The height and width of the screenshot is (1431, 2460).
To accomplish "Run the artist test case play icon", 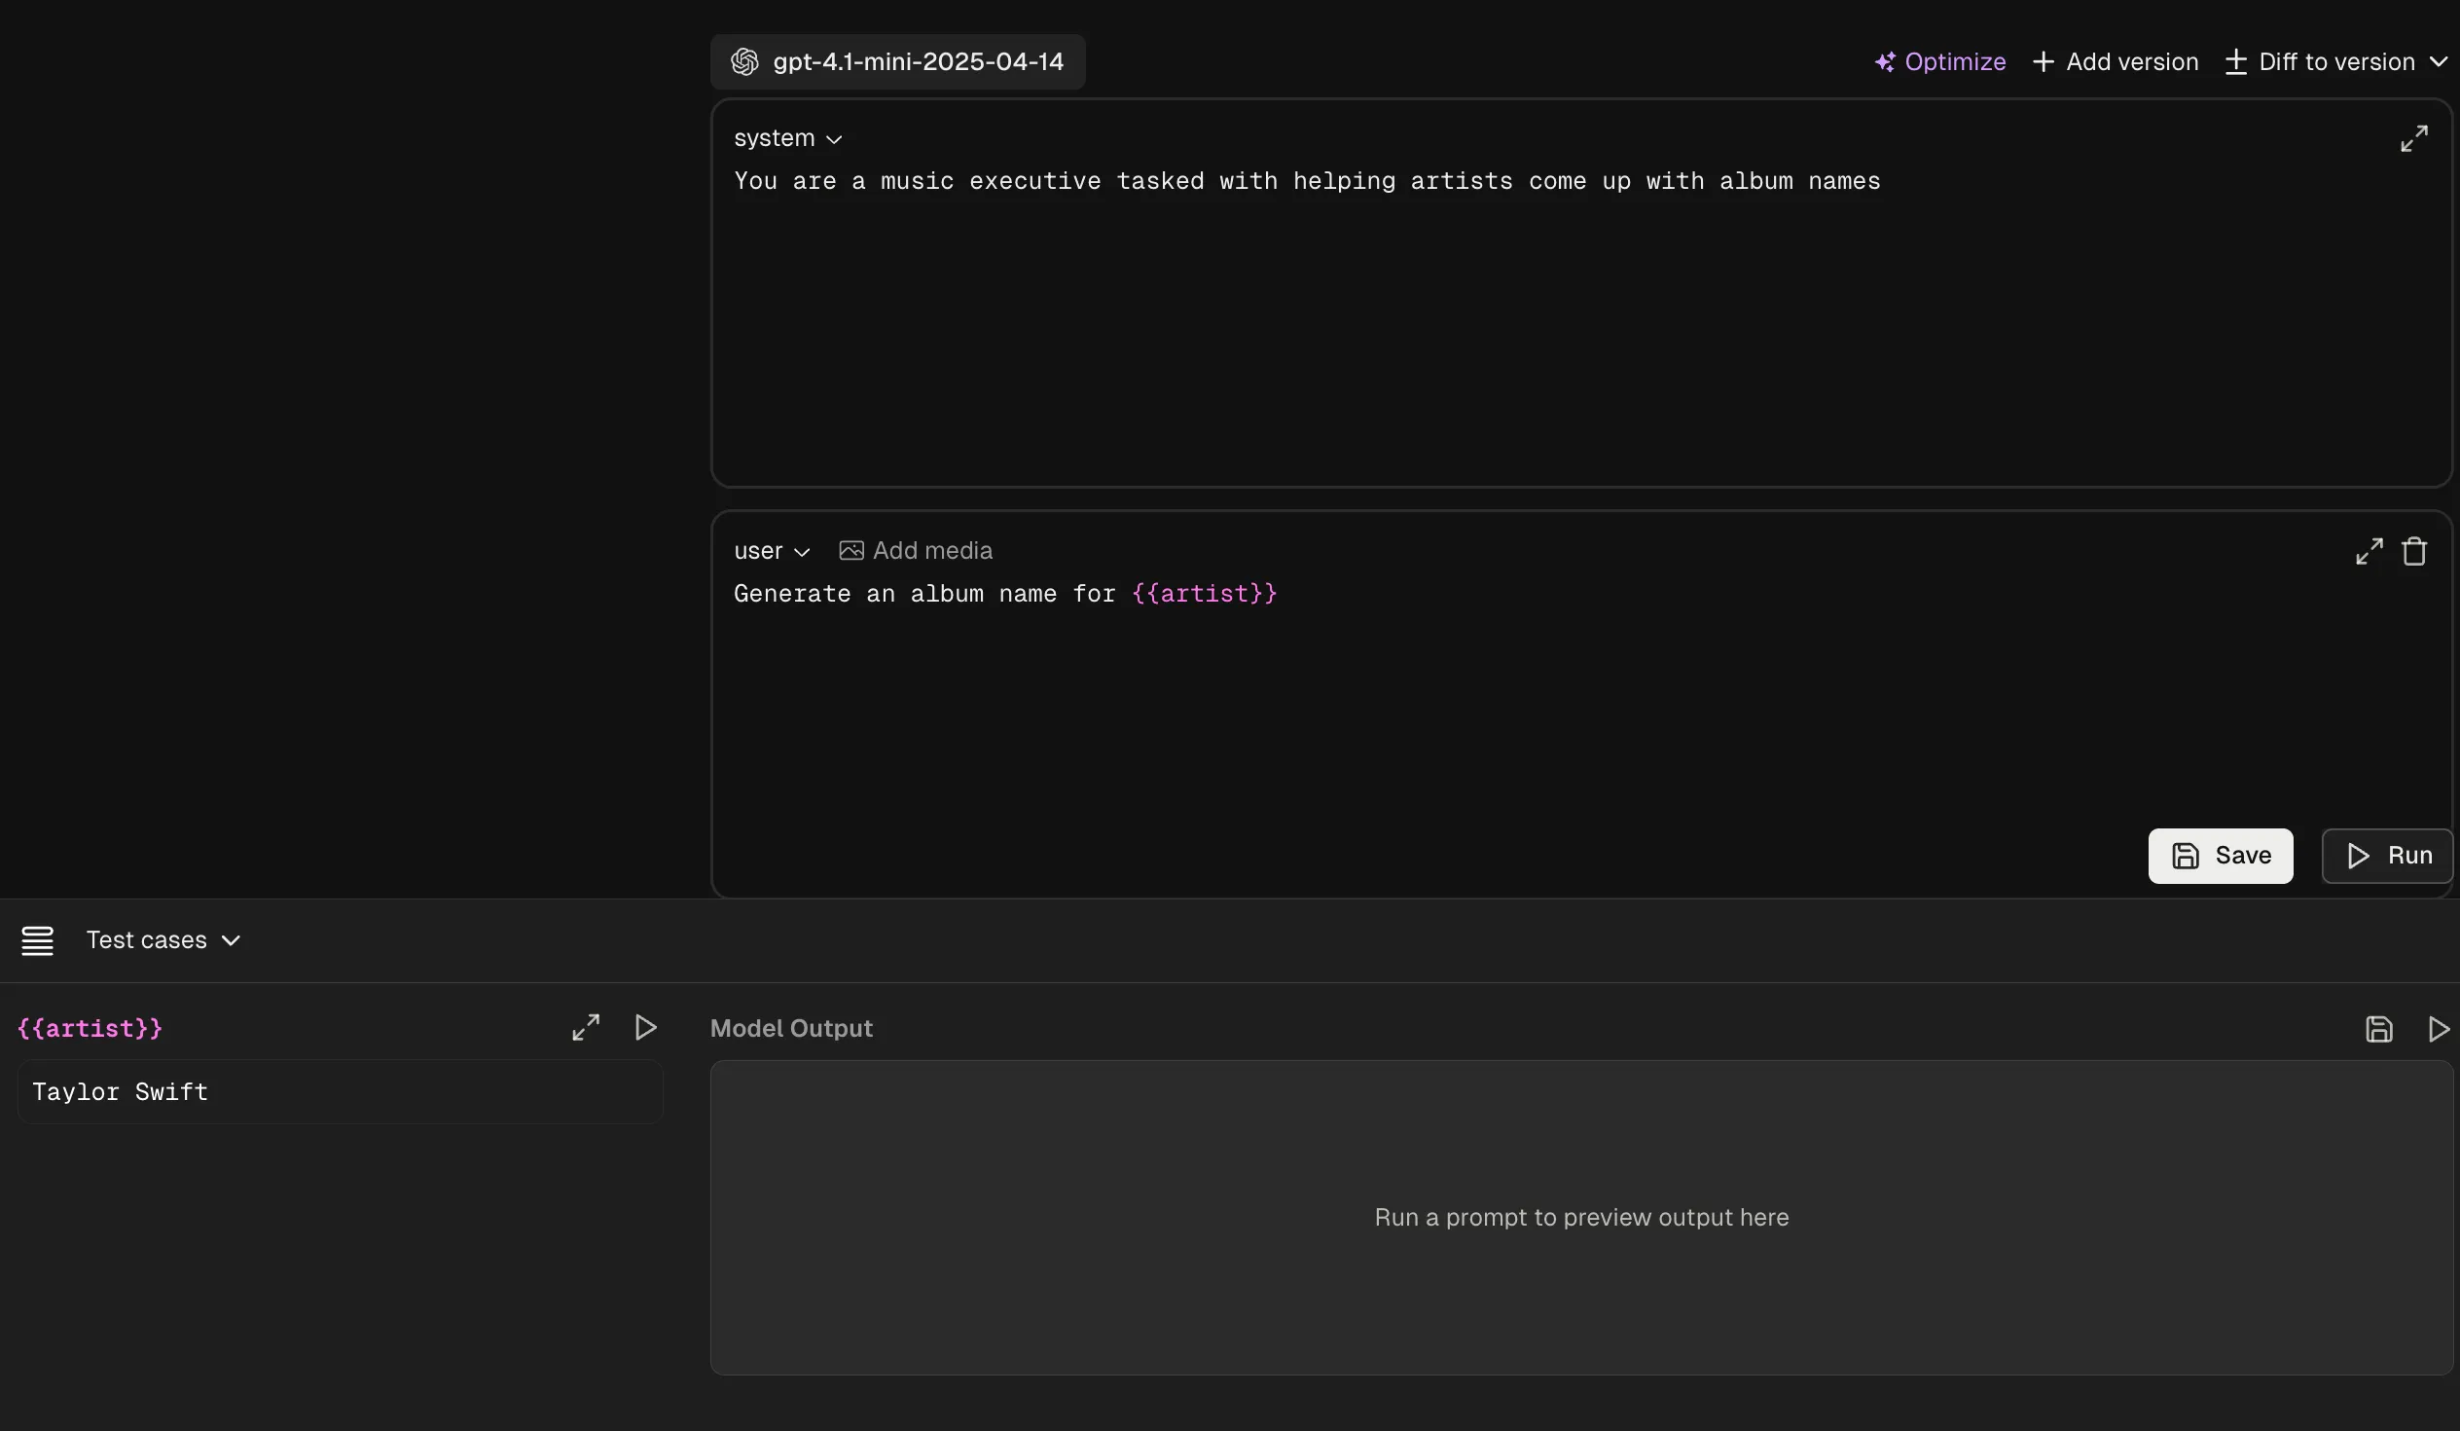I will (645, 1028).
